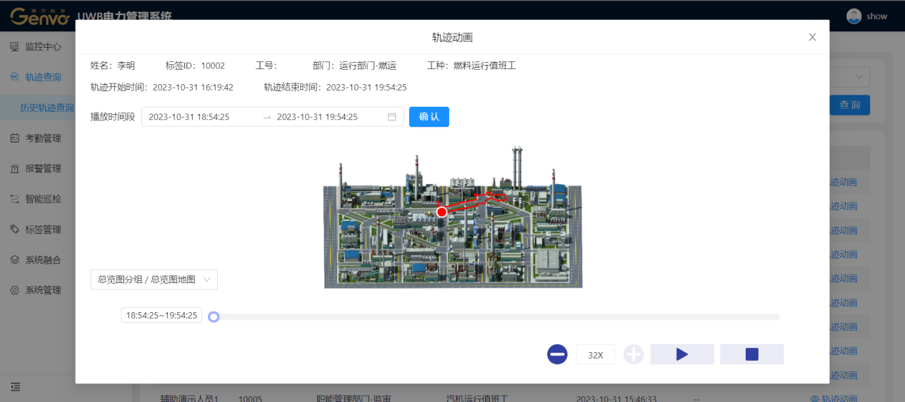Click the 查询 button on the background page
Image resolution: width=905 pixels, height=402 pixels.
click(850, 105)
